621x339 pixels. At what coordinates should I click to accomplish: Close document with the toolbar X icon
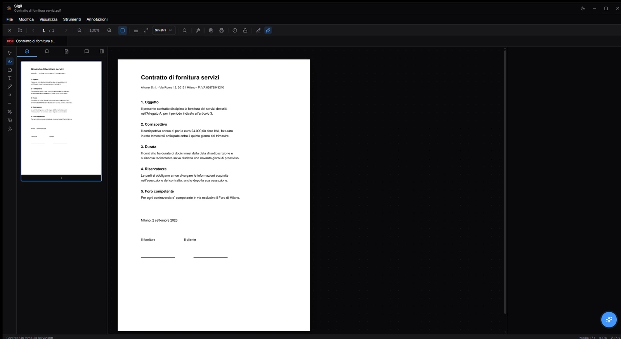point(10,30)
